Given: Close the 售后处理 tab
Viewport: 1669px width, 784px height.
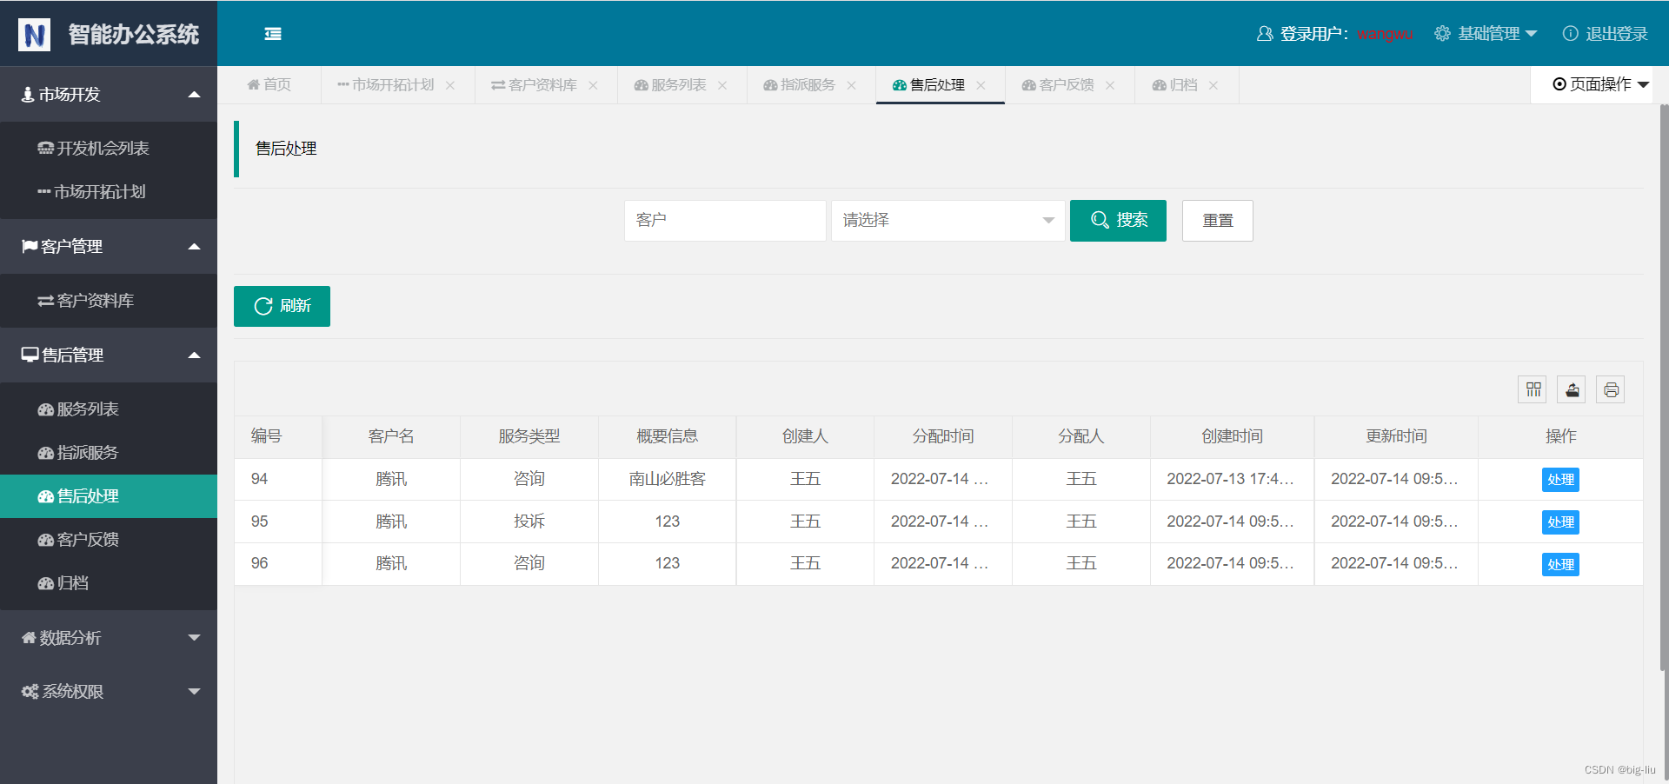Looking at the screenshot, I should [x=981, y=85].
